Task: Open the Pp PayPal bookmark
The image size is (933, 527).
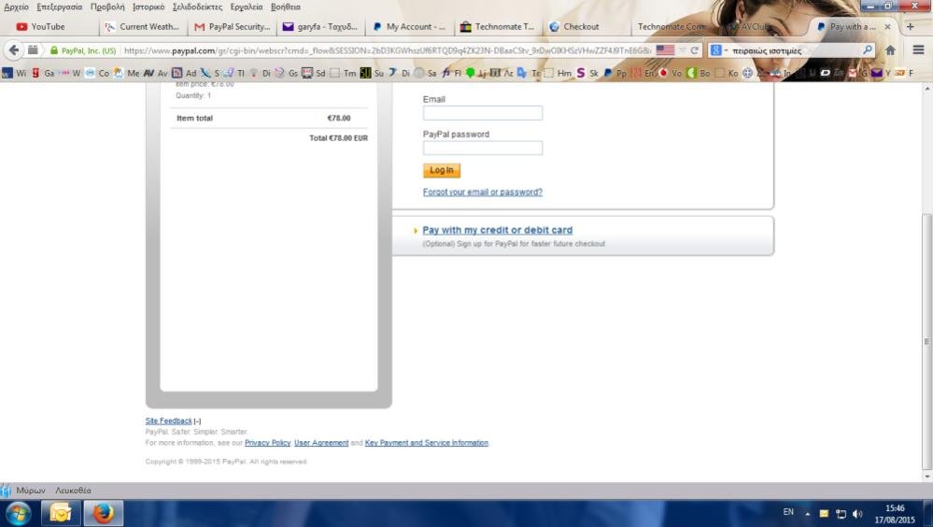Action: pyautogui.click(x=615, y=73)
